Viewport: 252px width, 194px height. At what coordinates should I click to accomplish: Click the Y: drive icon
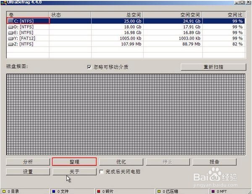(10, 38)
